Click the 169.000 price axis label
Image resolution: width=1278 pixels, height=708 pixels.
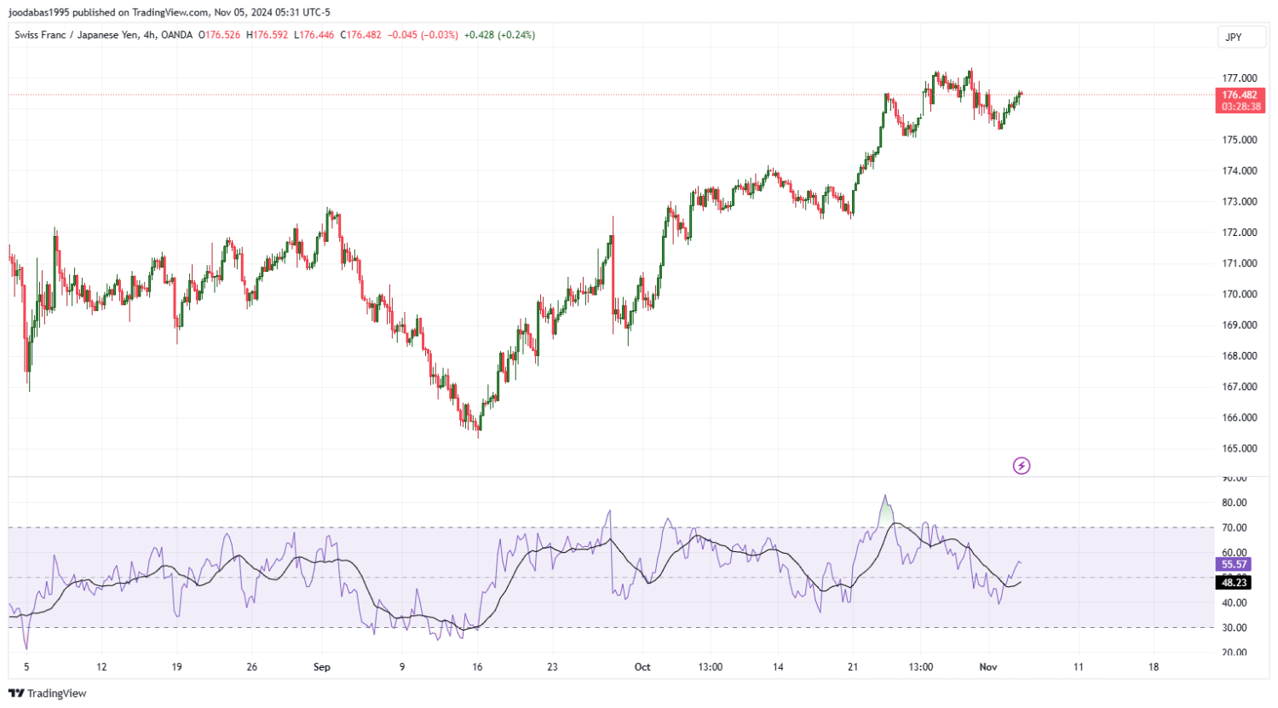pos(1240,325)
